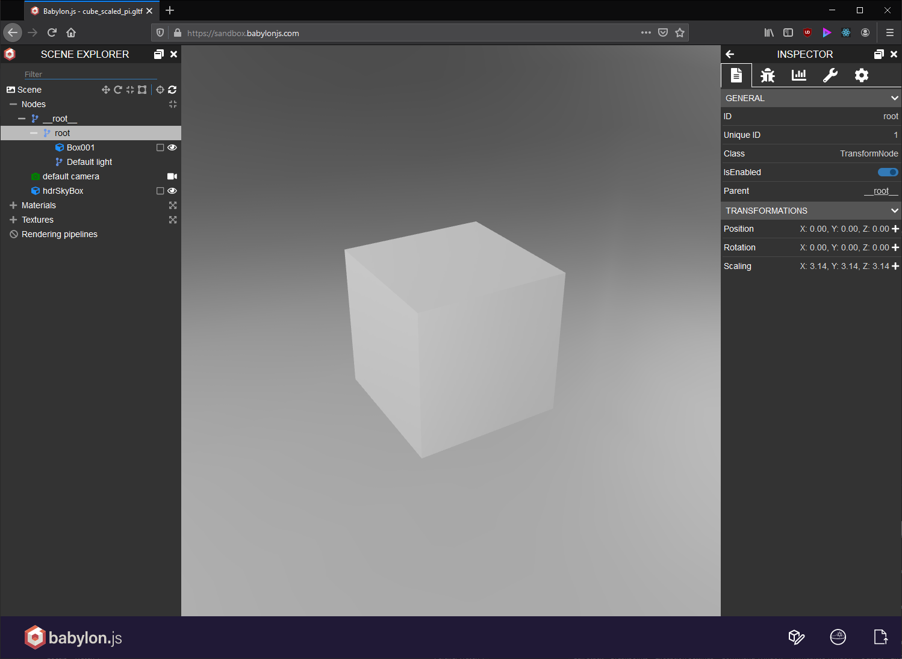
Task: Collapse the TRANSFORMATIONS section
Action: tap(894, 210)
